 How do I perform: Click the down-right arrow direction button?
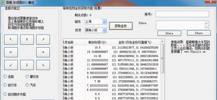pos(43,65)
